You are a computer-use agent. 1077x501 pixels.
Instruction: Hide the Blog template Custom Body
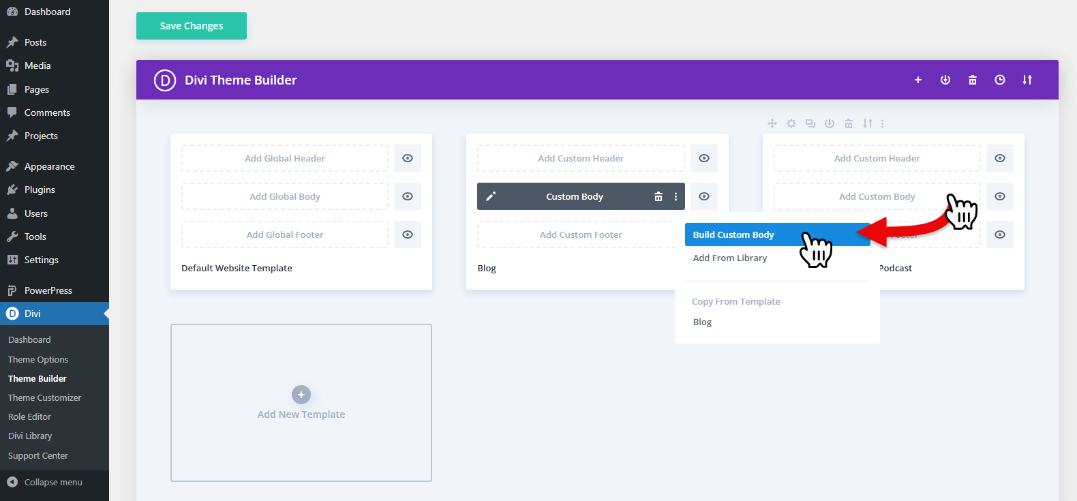[x=704, y=196]
